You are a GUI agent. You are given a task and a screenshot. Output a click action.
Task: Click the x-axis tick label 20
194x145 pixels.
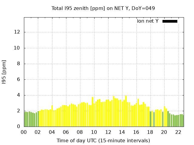pyautogui.click(x=164, y=132)
